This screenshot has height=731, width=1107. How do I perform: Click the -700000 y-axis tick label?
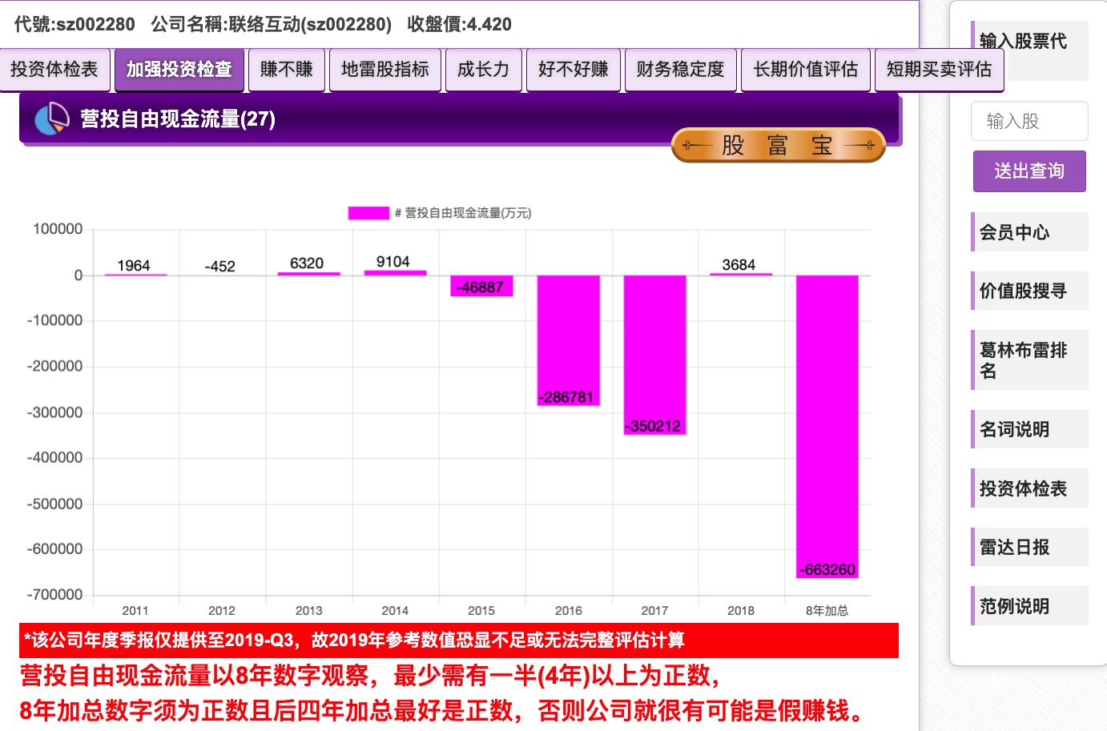[54, 595]
